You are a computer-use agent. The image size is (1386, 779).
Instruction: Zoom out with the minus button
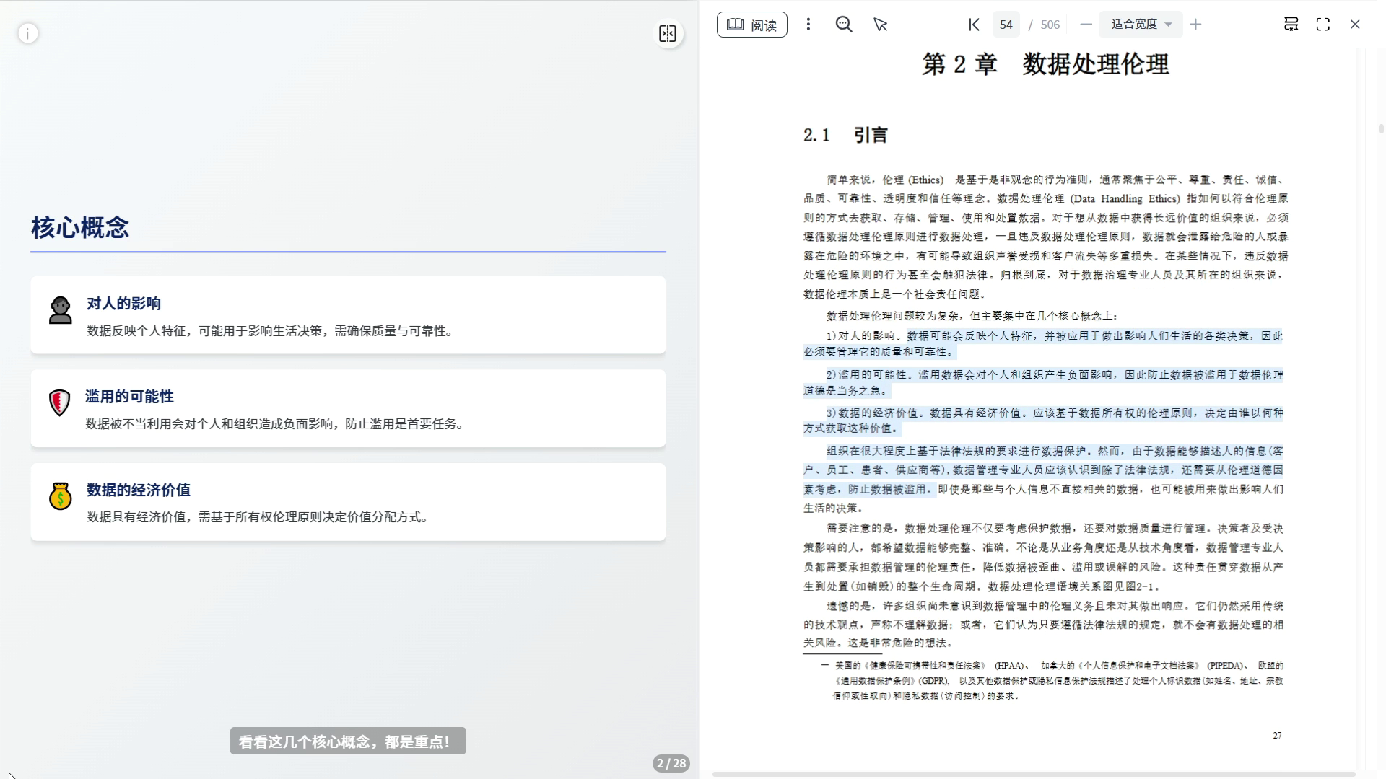[x=1086, y=25]
